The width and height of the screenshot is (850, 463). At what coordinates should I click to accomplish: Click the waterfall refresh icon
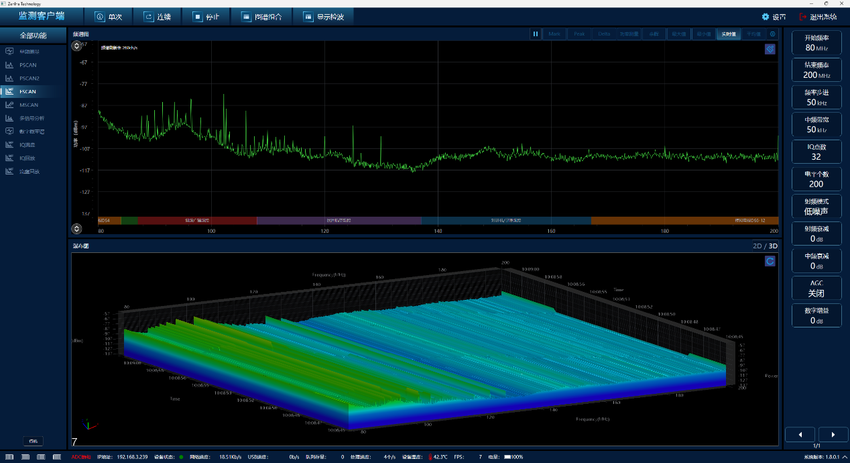[x=770, y=261]
